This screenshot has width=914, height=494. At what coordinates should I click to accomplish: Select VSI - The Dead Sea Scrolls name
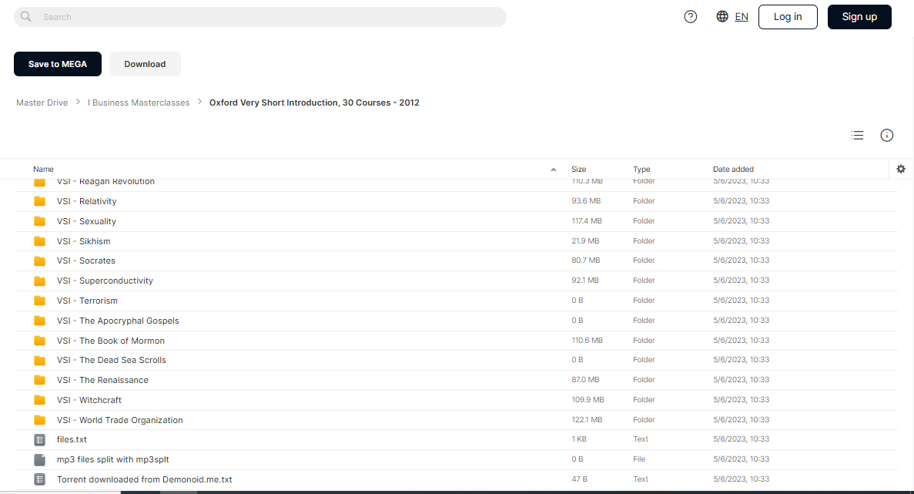112,360
